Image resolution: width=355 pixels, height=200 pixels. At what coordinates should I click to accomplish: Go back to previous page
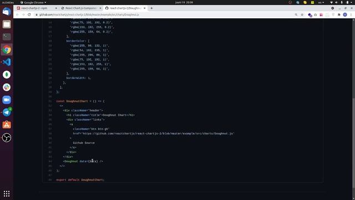click(17, 14)
